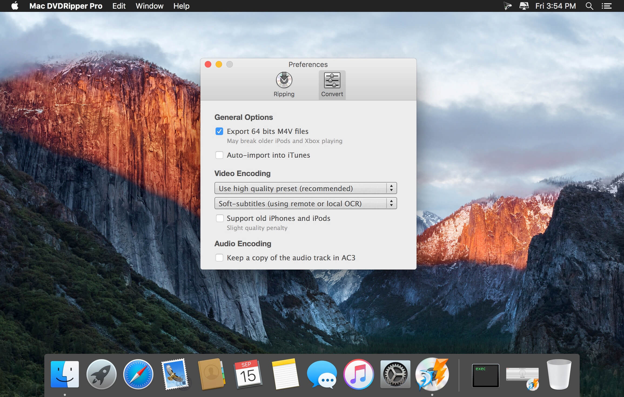Switch to the Ripping preferences tab
The height and width of the screenshot is (397, 624).
(x=283, y=84)
